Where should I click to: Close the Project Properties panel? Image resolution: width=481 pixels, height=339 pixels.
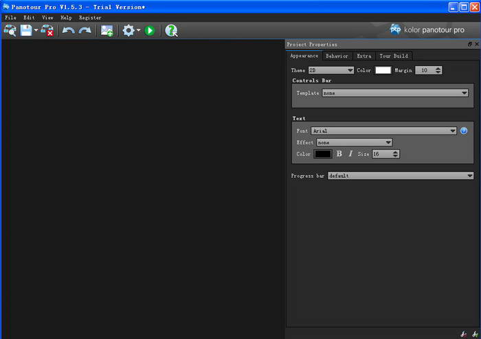click(x=477, y=45)
